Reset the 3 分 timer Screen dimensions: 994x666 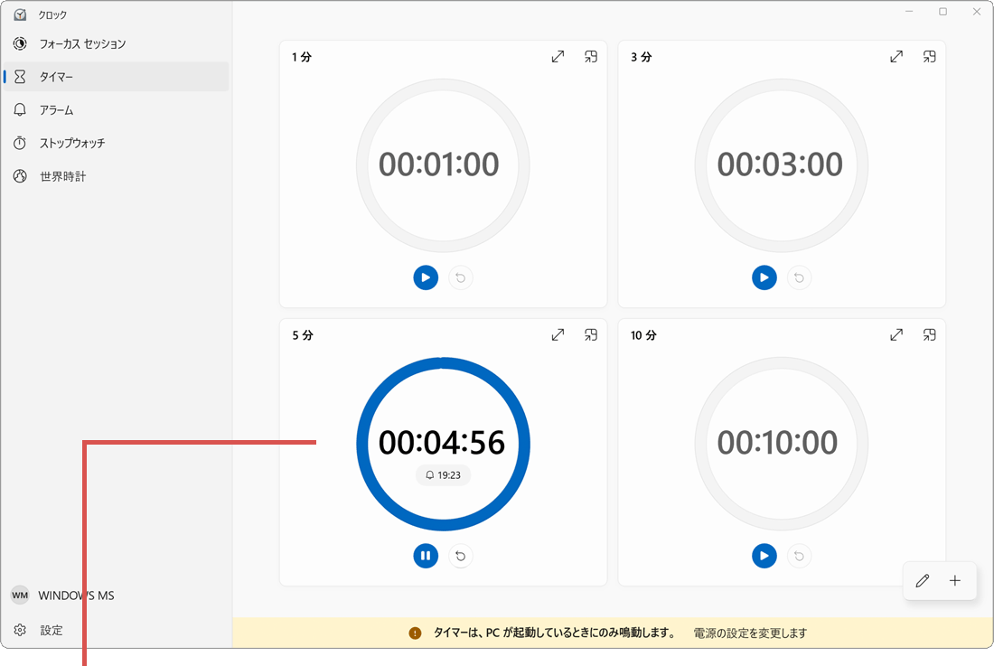point(800,277)
